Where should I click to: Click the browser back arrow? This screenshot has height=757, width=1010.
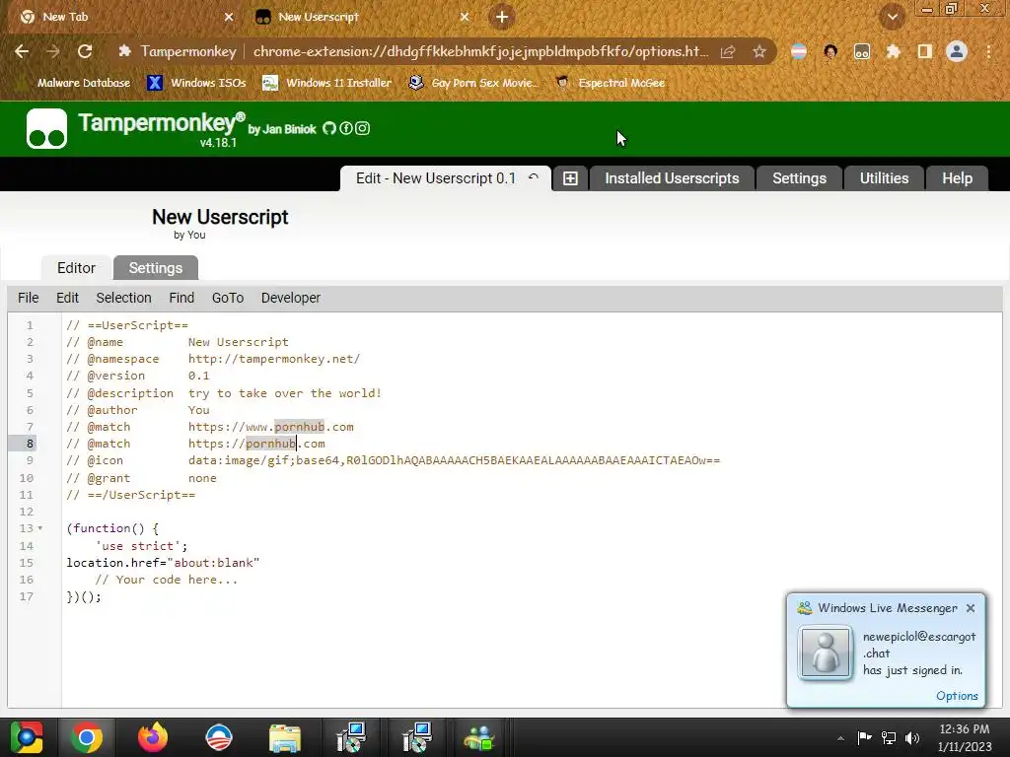point(22,51)
